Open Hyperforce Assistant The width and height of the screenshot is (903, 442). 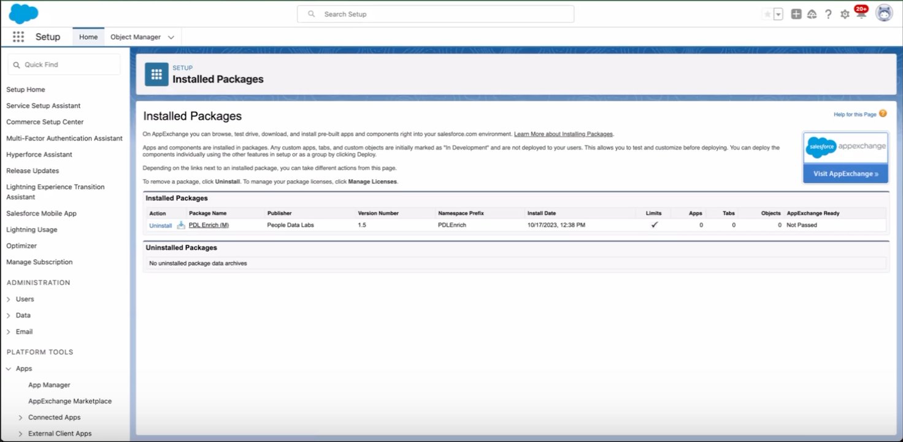[39, 154]
